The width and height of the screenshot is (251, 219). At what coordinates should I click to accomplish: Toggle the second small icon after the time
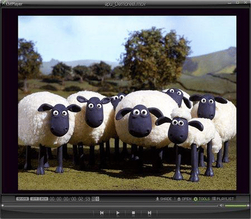[x=98, y=199]
